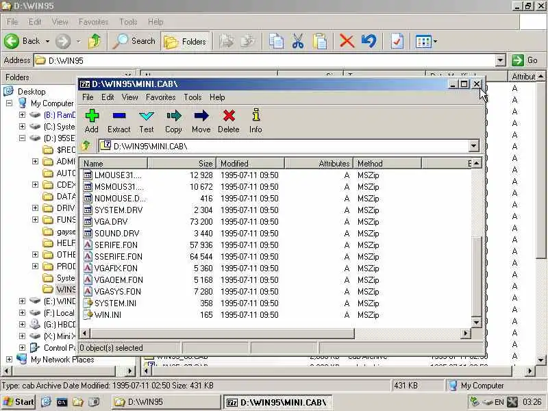Go up one folder in 7-Zip
The width and height of the screenshot is (548, 411).
[86, 145]
